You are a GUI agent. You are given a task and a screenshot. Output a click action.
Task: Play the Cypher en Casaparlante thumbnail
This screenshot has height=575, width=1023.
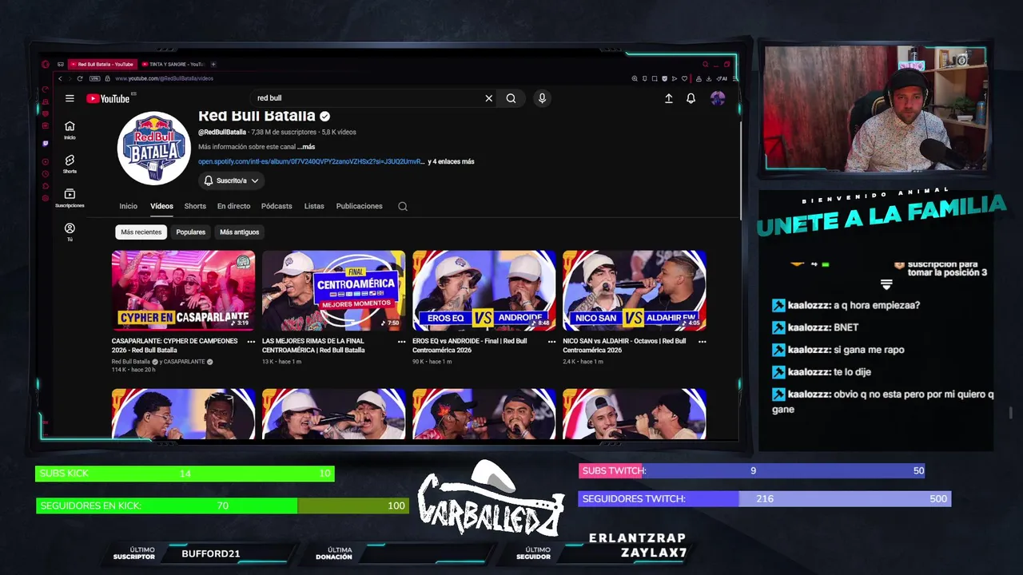click(183, 290)
